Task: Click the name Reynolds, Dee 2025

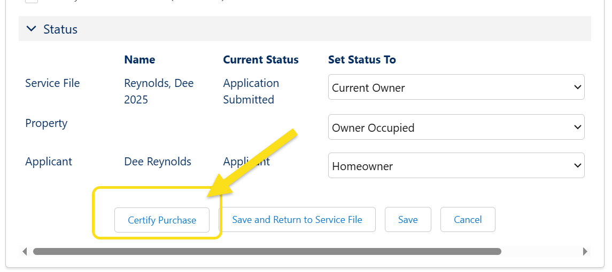Action: pos(159,91)
